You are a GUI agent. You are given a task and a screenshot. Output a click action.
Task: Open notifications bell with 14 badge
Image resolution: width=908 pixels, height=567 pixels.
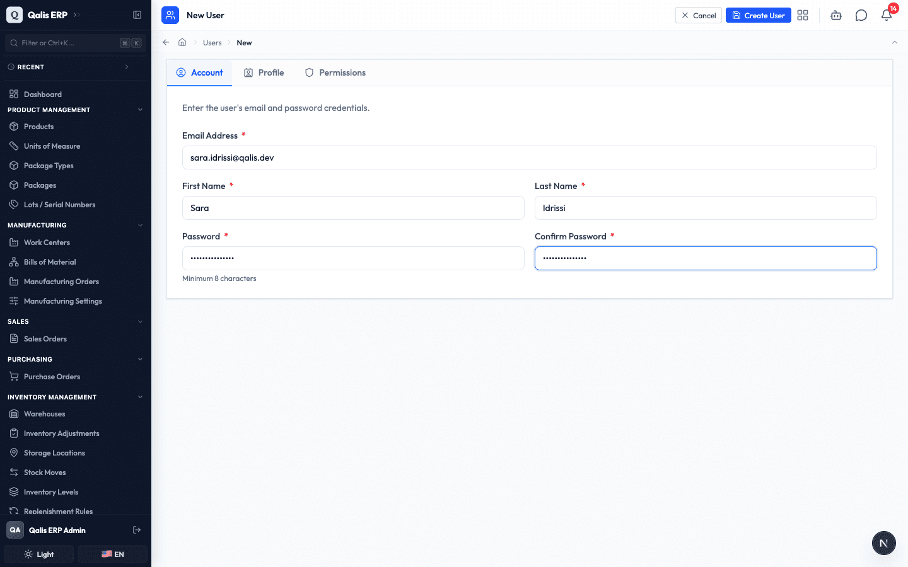pyautogui.click(x=887, y=15)
